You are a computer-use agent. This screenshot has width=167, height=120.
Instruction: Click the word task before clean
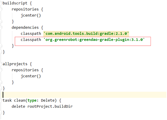click(7, 100)
